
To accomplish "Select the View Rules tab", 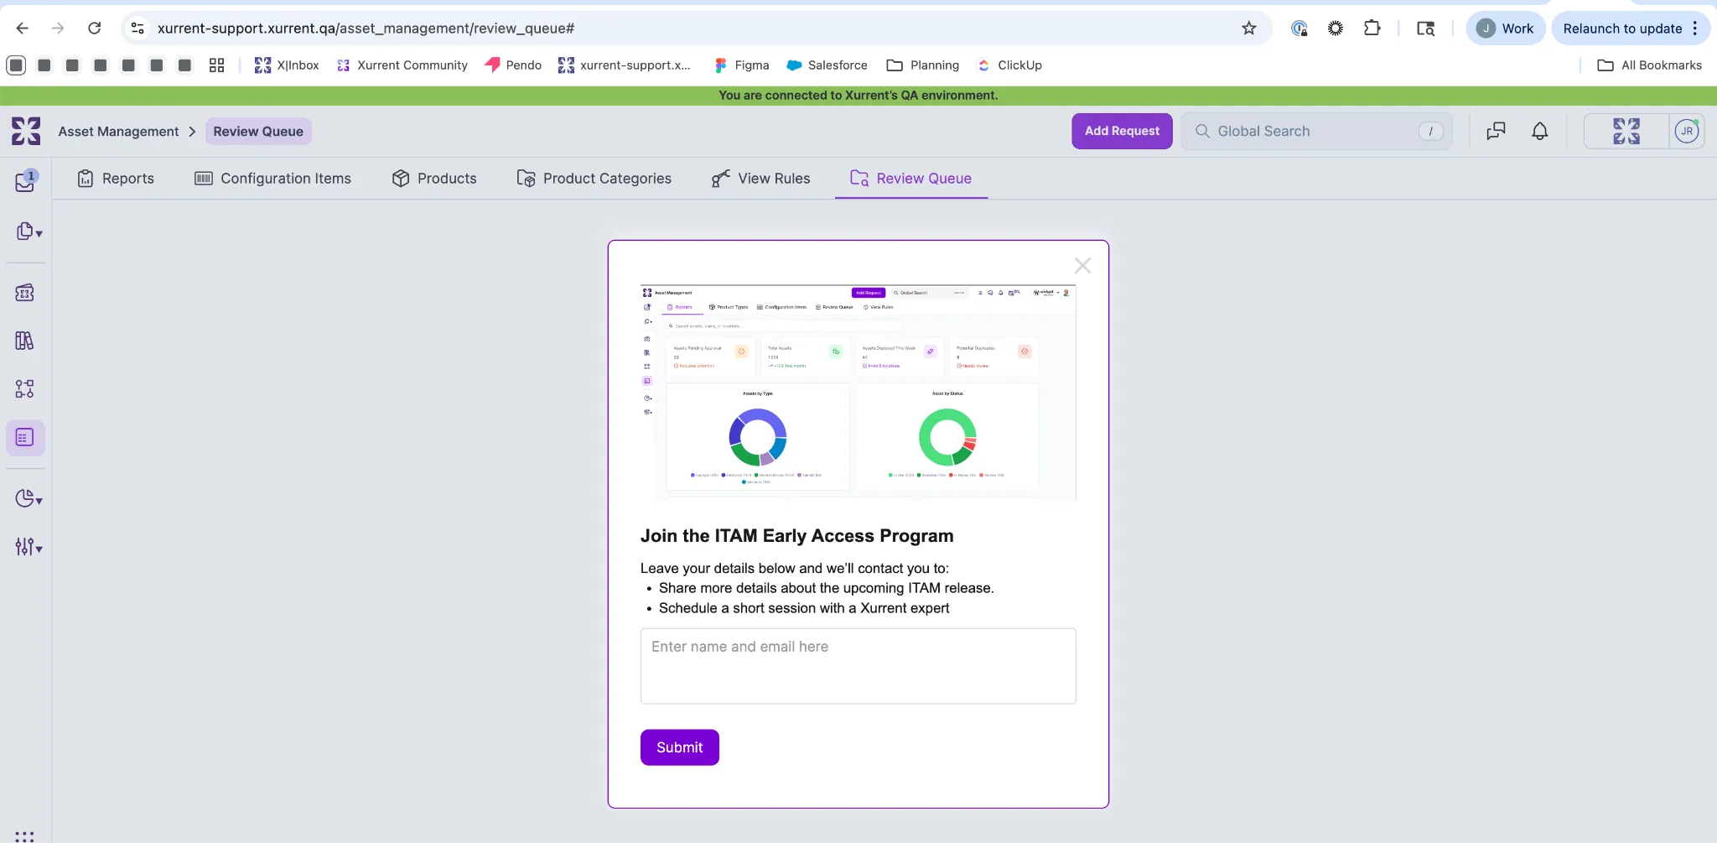I will [x=760, y=179].
